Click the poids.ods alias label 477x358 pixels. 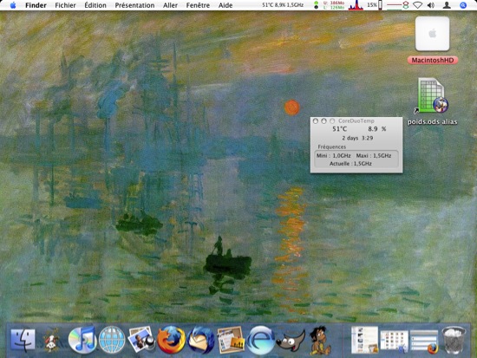point(432,122)
